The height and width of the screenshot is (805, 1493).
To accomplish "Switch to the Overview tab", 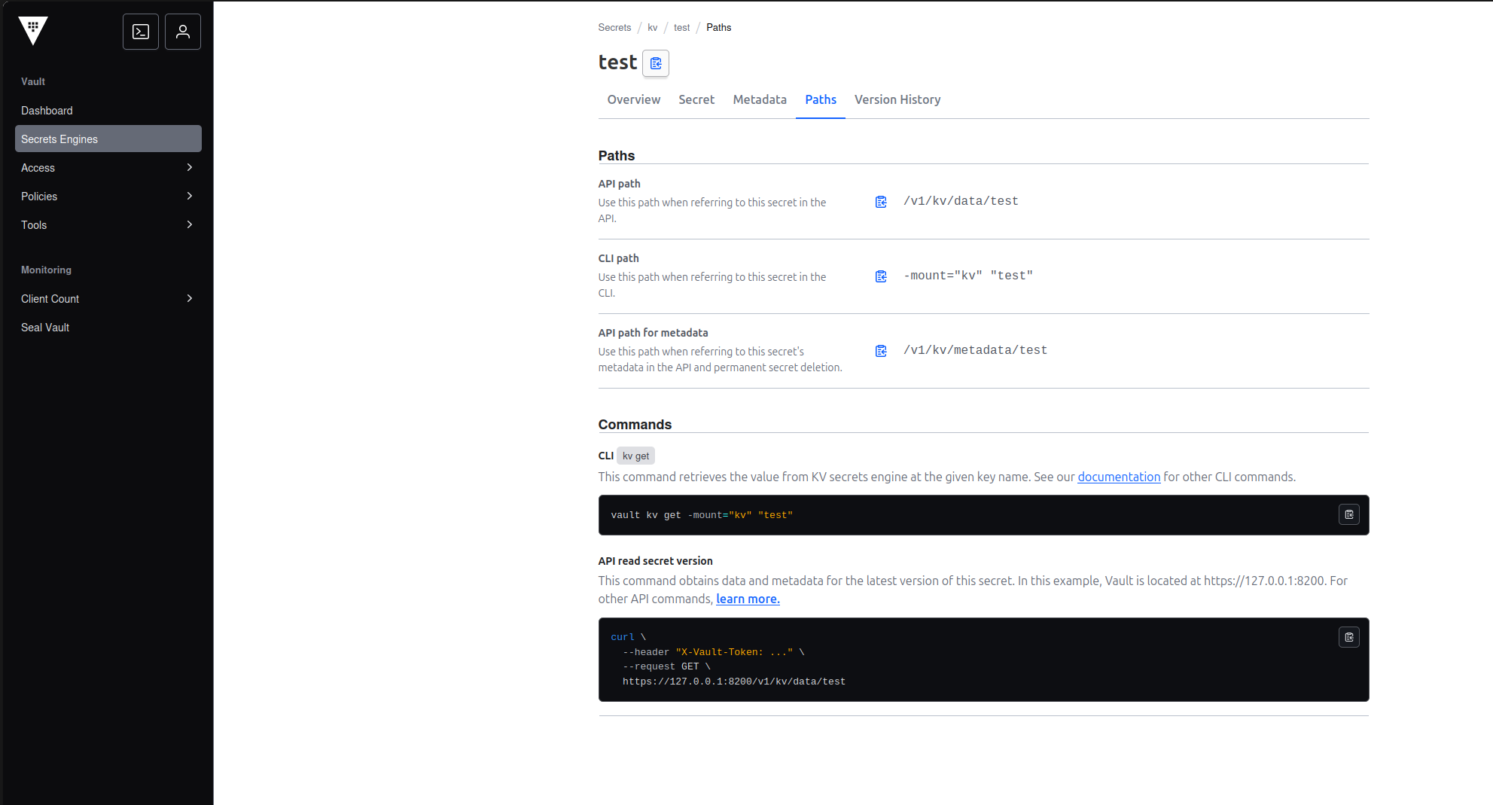I will 633,99.
